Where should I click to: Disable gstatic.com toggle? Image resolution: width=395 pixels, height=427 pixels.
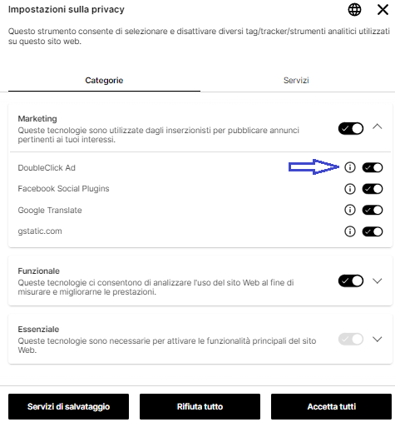pos(373,231)
